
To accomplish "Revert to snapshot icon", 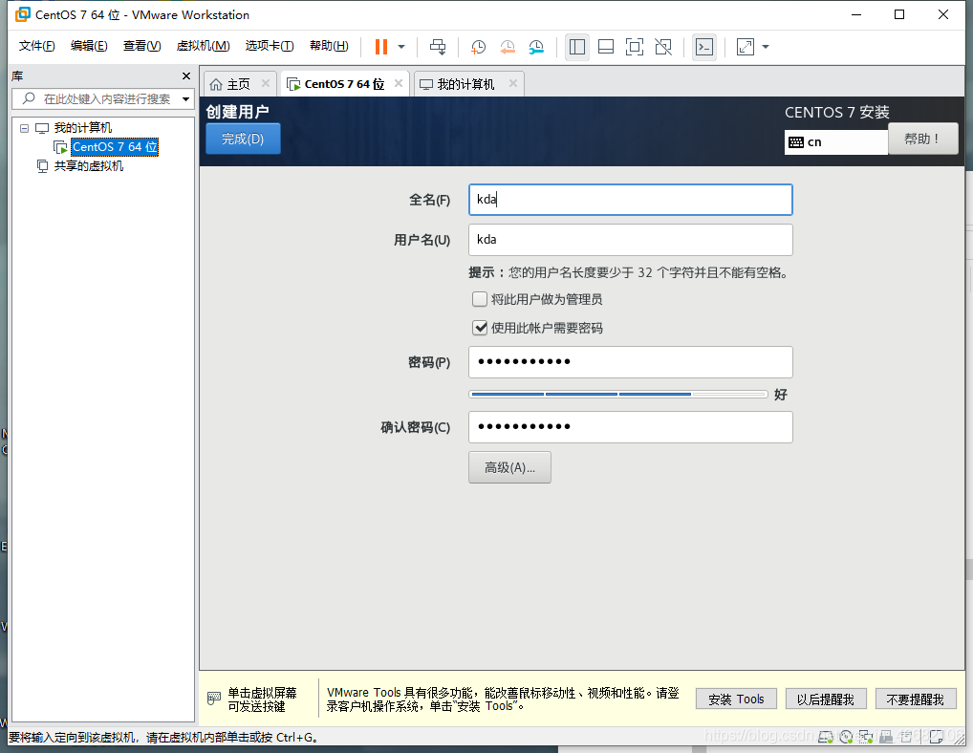I will (x=508, y=47).
